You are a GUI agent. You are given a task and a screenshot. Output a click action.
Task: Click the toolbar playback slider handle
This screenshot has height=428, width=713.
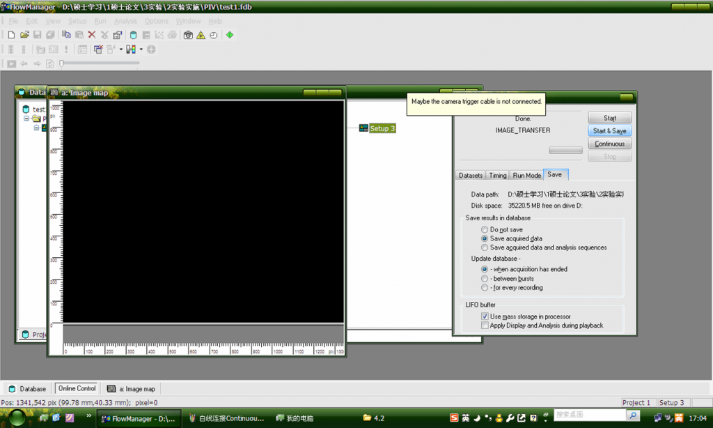point(61,63)
